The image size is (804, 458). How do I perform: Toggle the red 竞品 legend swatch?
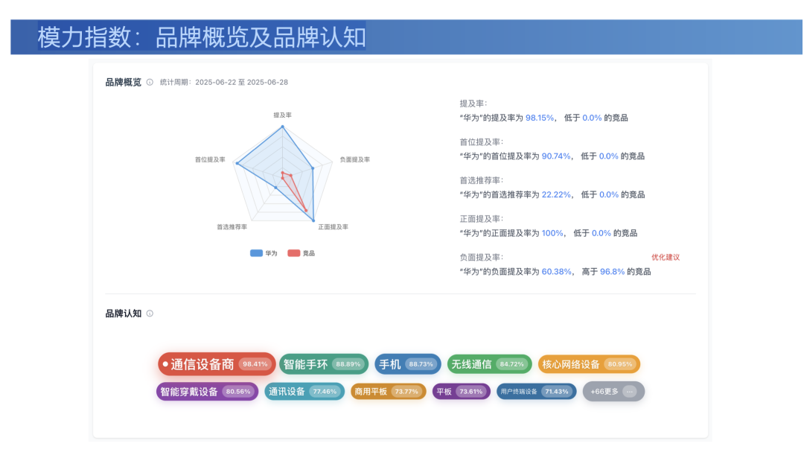pos(294,253)
